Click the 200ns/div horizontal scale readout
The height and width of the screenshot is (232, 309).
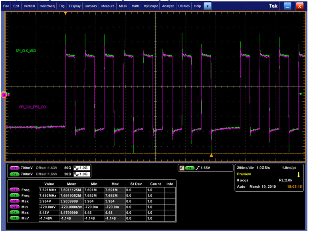(x=245, y=168)
